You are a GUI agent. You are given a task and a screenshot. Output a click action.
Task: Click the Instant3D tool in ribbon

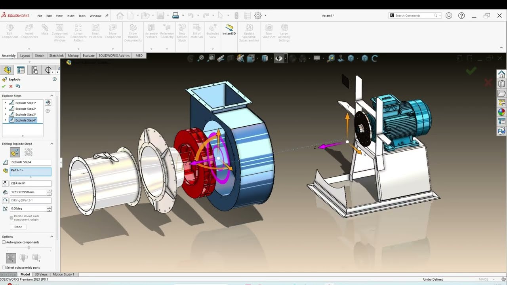[229, 29]
